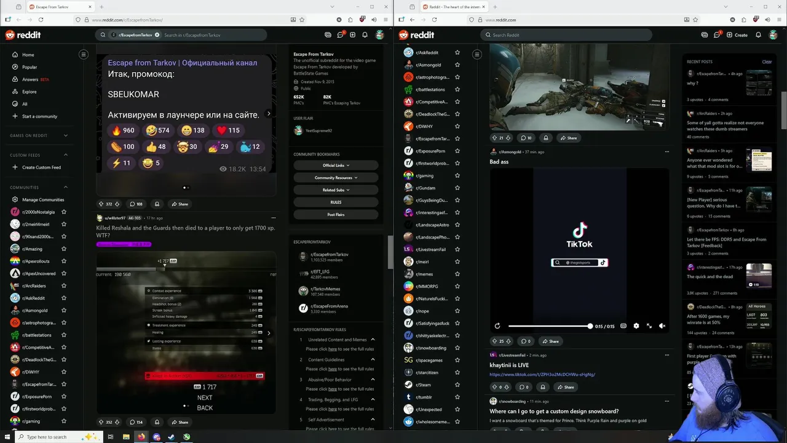Favorite r/AskReddit with its star in right window
Image resolution: width=787 pixels, height=443 pixels.
(x=457, y=53)
